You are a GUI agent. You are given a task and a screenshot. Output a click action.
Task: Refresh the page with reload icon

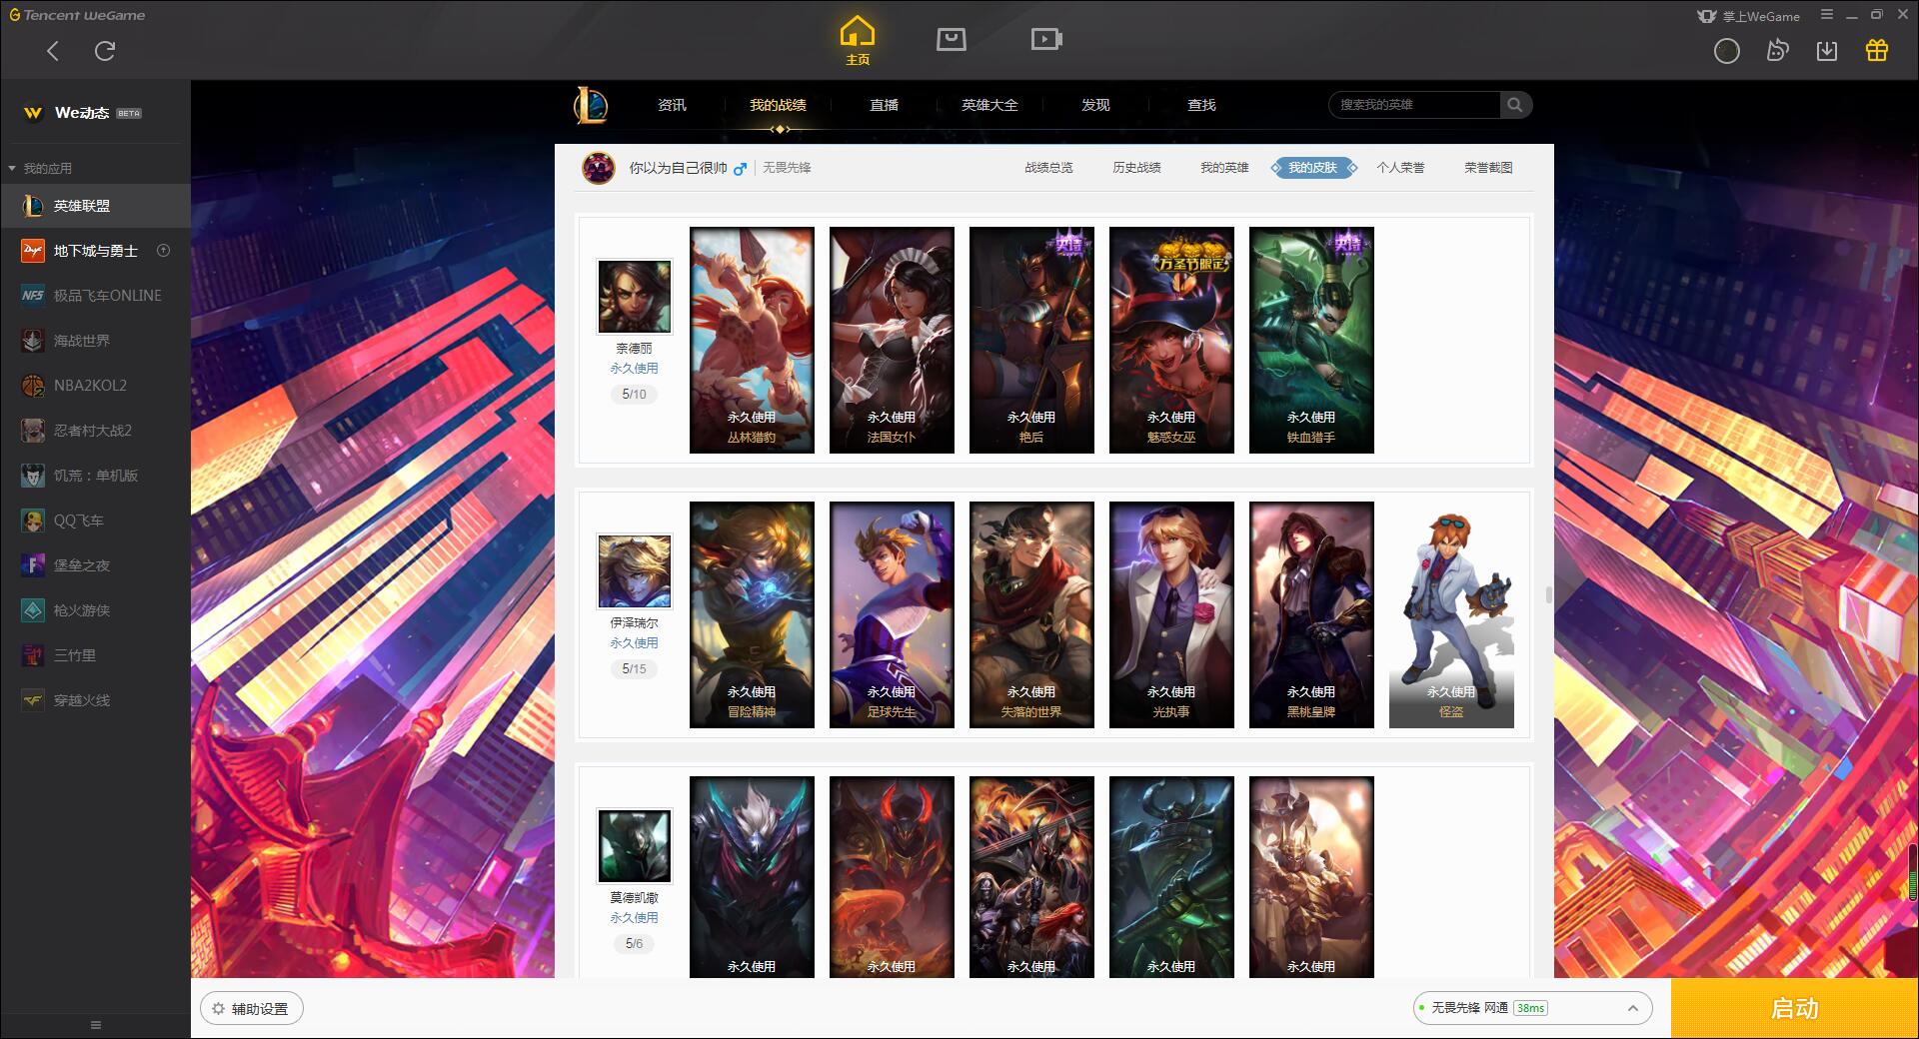point(105,51)
